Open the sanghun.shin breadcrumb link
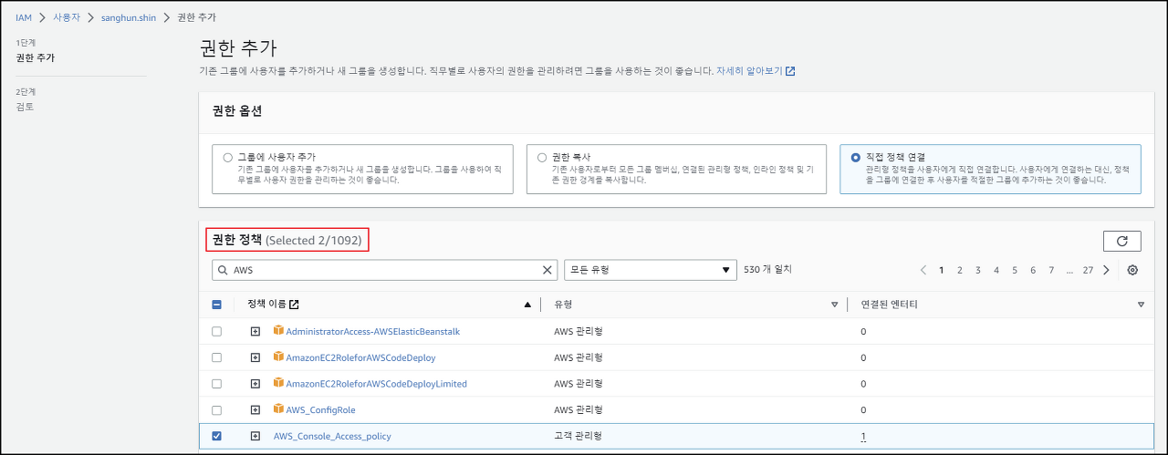 point(129,17)
